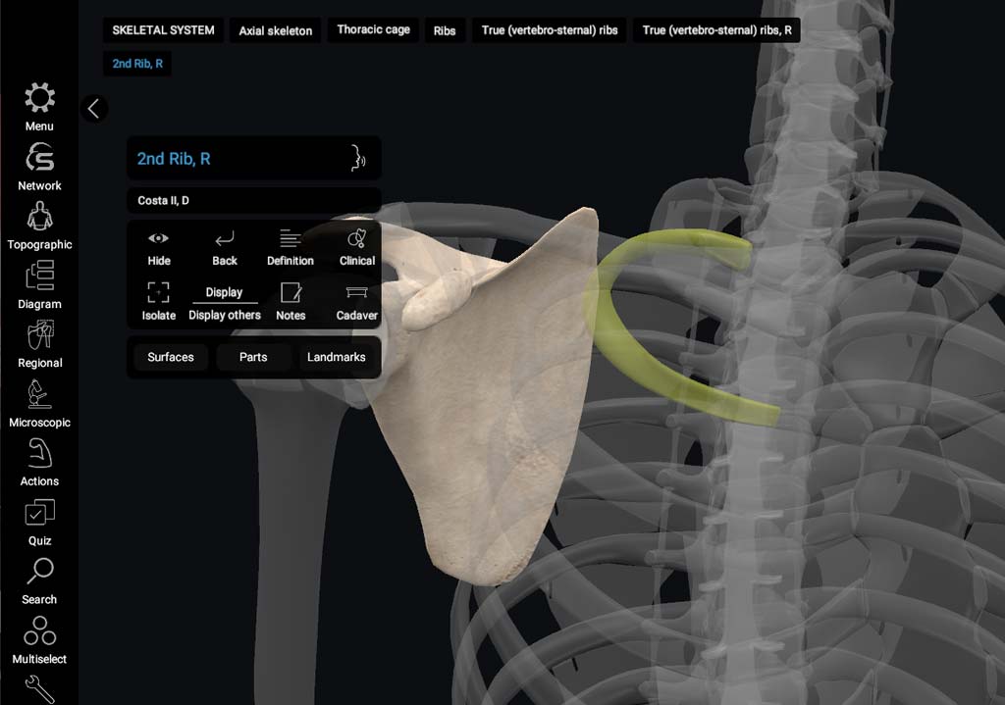The width and height of the screenshot is (1005, 705).
Task: Go to Ribs breadcrumb
Action: [x=445, y=30]
